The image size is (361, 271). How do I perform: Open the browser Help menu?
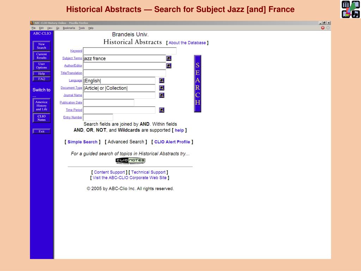click(x=91, y=28)
